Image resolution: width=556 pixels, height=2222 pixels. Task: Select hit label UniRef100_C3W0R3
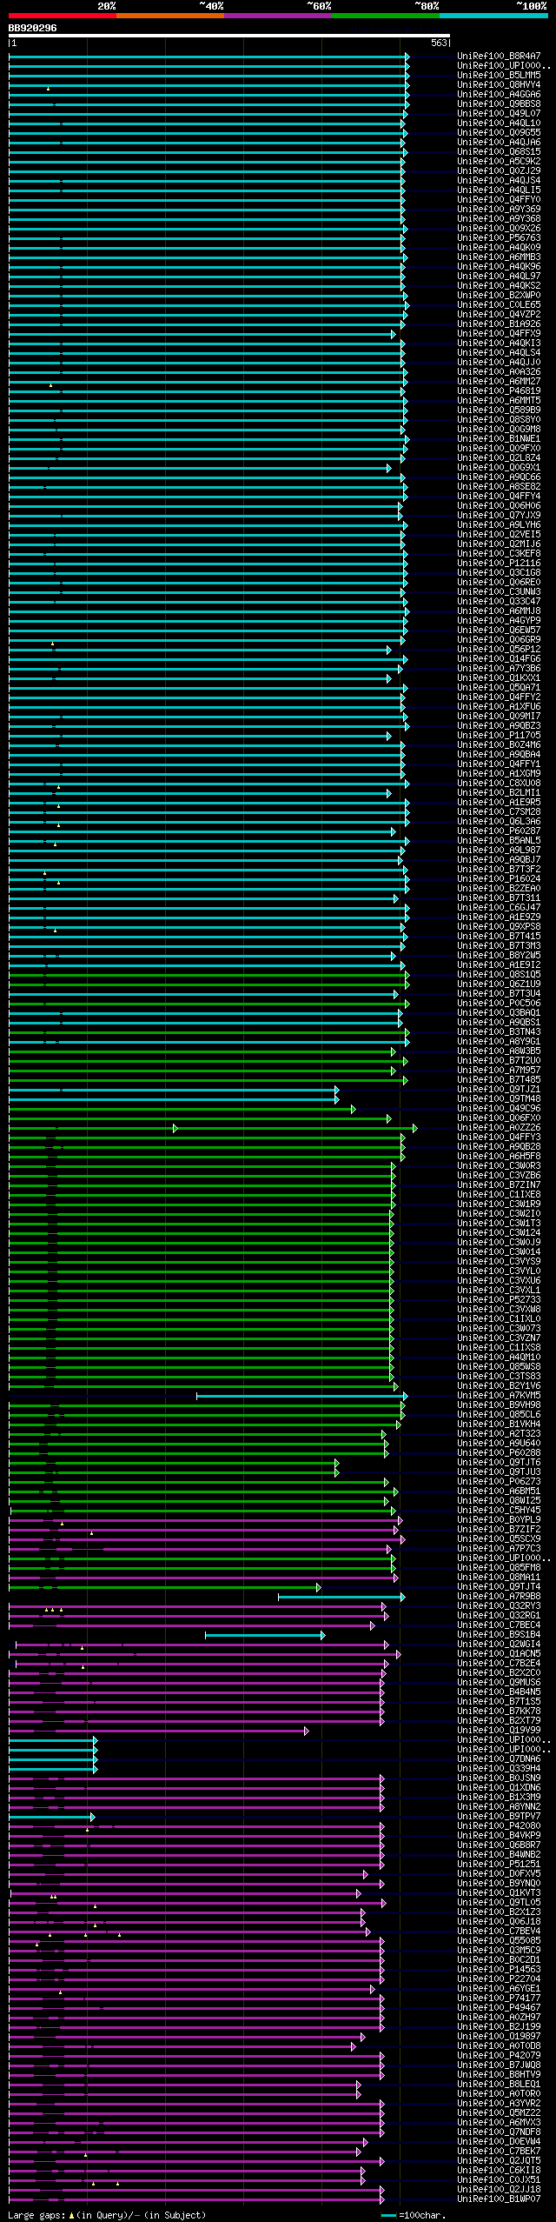click(x=499, y=1166)
